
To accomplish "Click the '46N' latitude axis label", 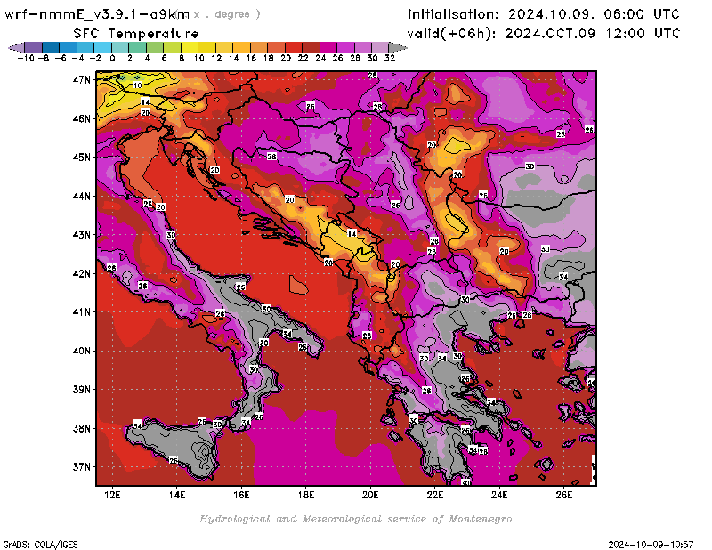I will tap(82, 119).
